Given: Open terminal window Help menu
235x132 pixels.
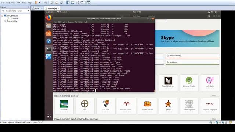Looking at the screenshot, I should tap(86, 22).
